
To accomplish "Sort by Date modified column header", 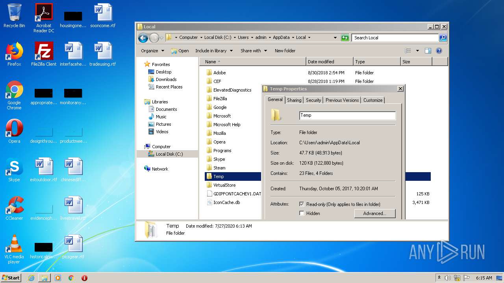I will 330,62.
